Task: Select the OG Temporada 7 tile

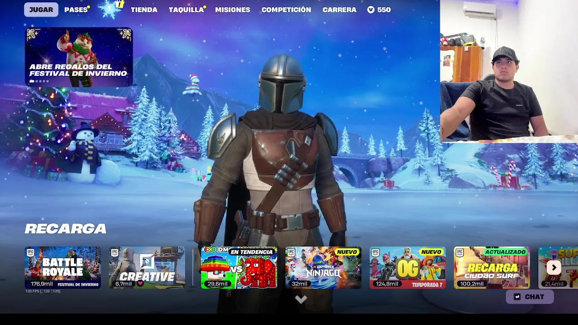Action: pos(408,267)
